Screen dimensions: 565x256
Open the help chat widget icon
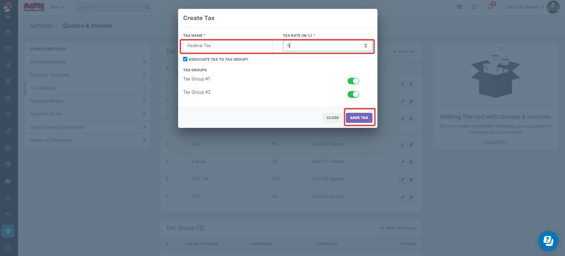(548, 241)
